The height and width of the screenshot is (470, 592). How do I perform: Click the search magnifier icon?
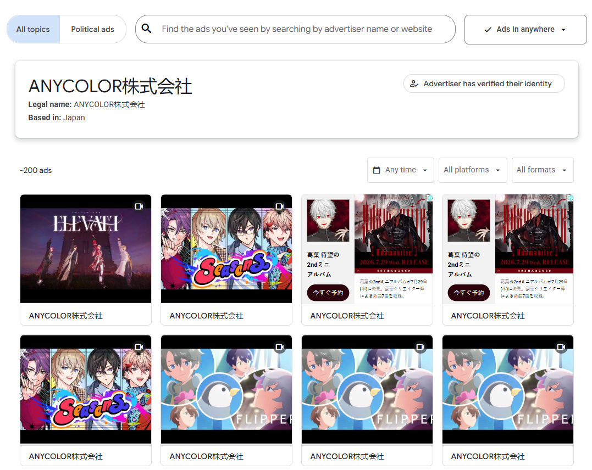(x=147, y=29)
